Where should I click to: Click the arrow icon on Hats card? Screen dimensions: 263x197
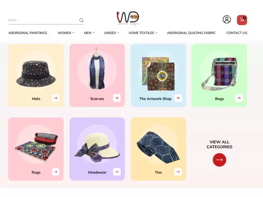56,98
